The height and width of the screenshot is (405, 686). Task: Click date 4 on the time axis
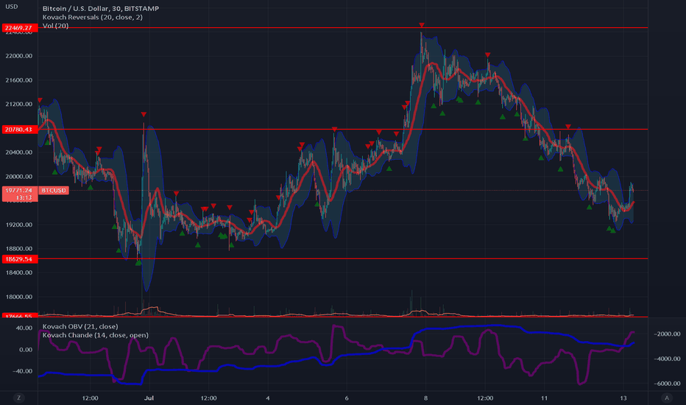coord(268,398)
